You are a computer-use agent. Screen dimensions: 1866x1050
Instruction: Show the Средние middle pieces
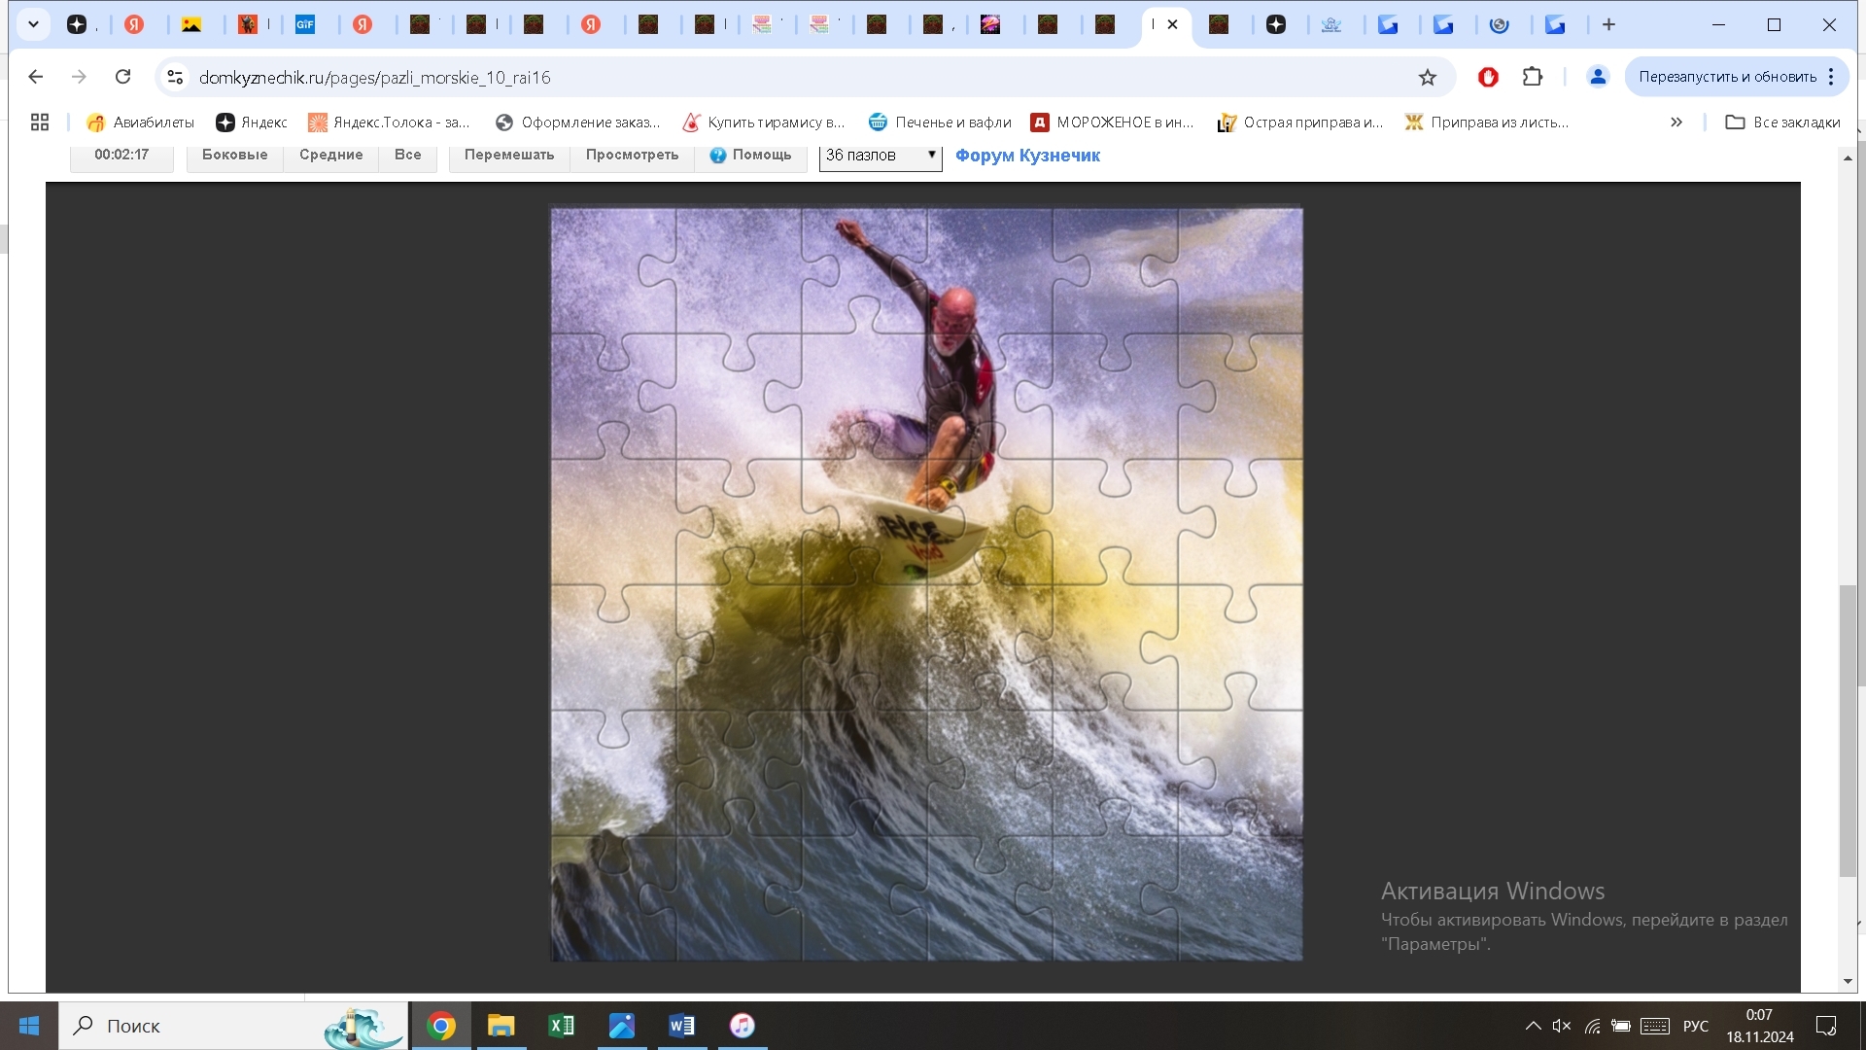[x=330, y=155]
